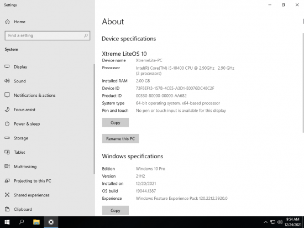Click Rename this PC button
Screen dimensions: 304x228
[x=120, y=138]
